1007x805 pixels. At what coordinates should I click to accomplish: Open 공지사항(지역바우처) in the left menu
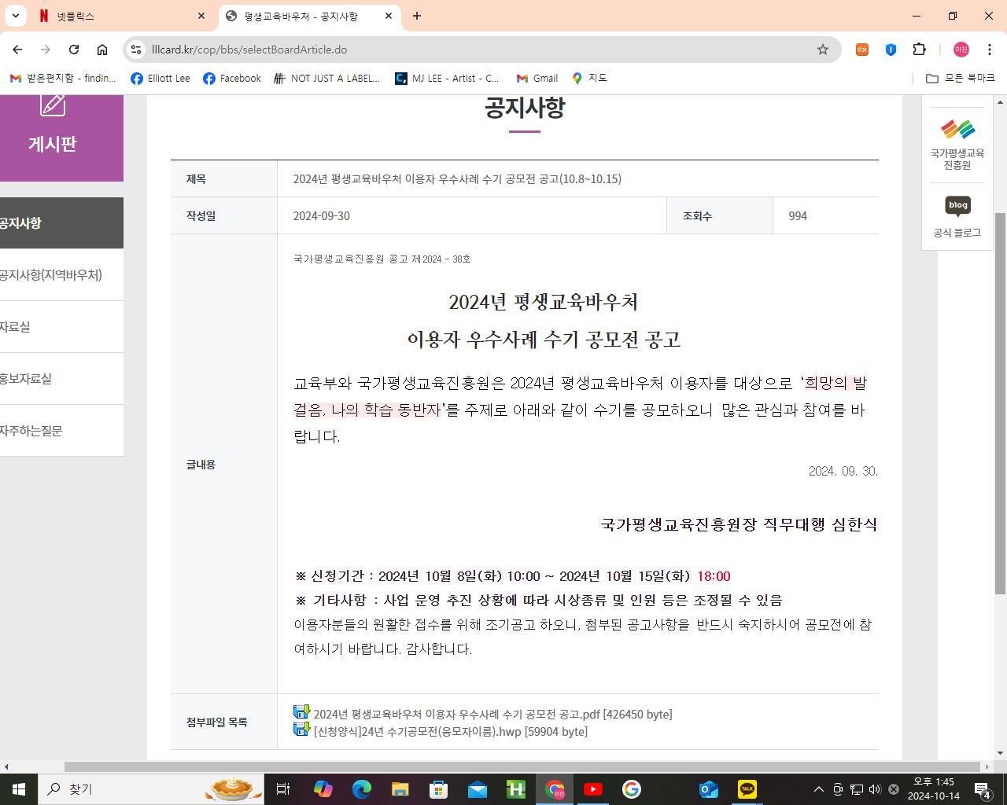point(61,275)
